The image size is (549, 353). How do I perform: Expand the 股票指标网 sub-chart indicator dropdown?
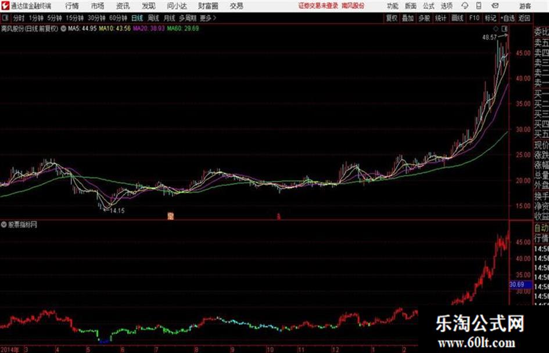point(3,224)
